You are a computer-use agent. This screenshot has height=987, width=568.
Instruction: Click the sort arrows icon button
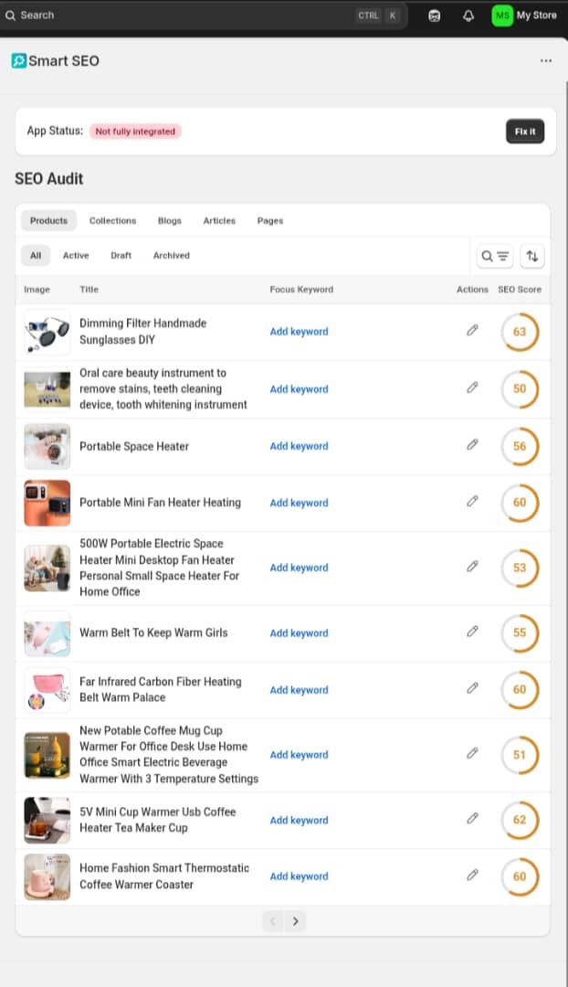(x=532, y=257)
